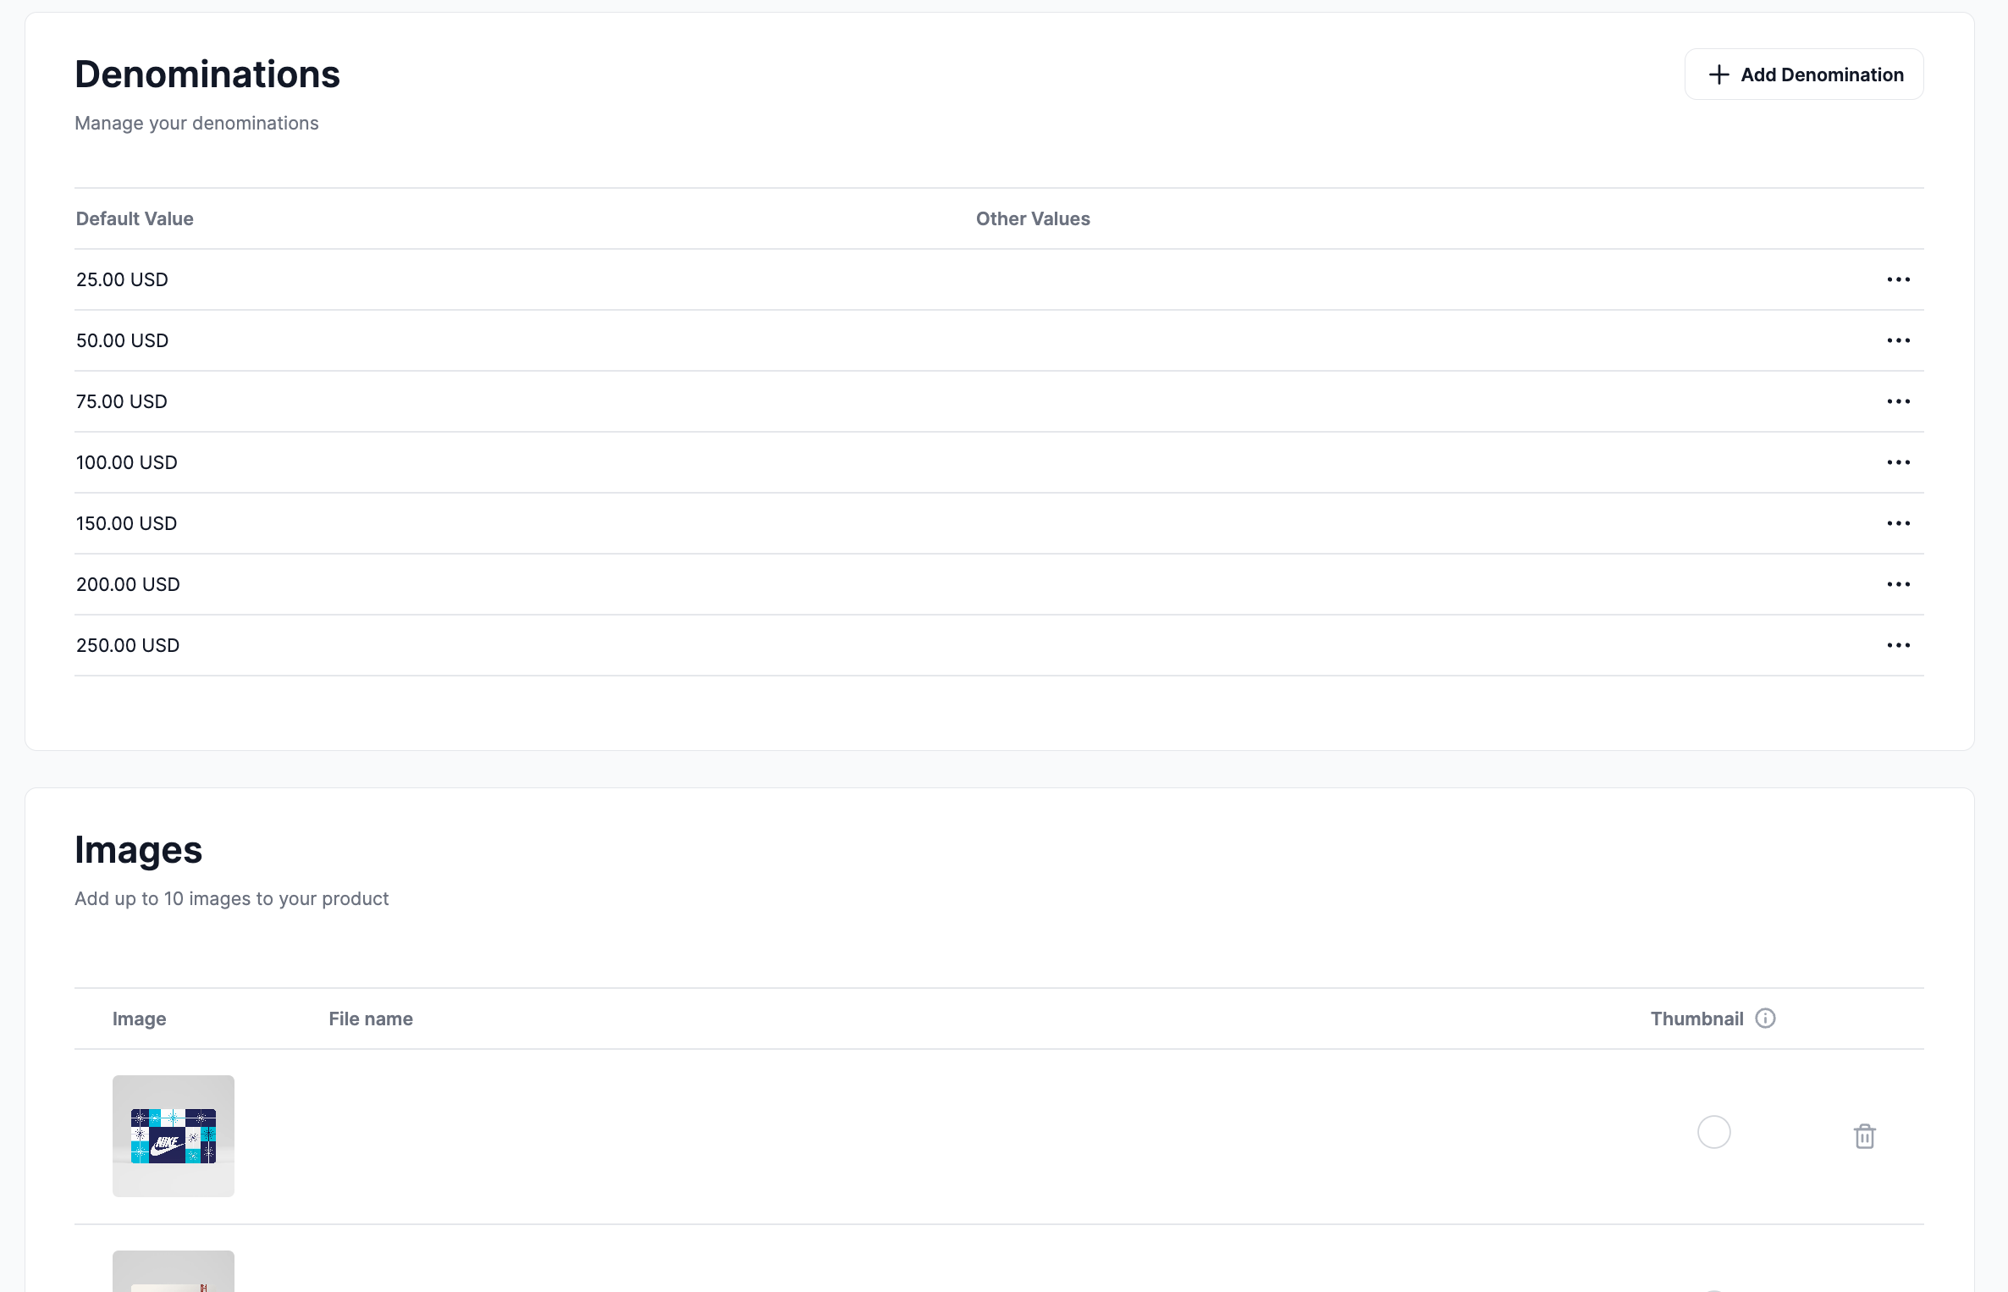Click the Add Denomination button
The image size is (2008, 1292).
pyautogui.click(x=1803, y=74)
